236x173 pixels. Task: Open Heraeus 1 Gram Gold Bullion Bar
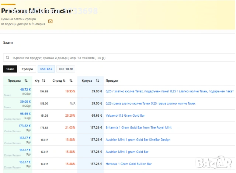(128, 164)
